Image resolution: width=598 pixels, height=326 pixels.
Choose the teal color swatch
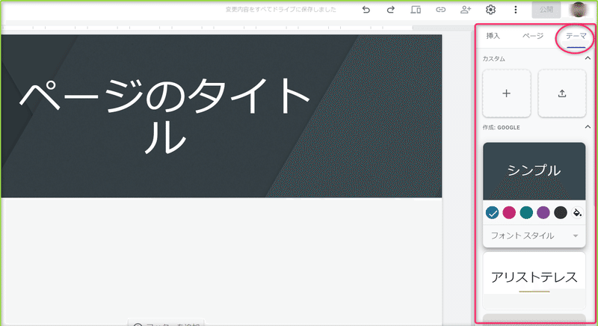[x=526, y=212]
